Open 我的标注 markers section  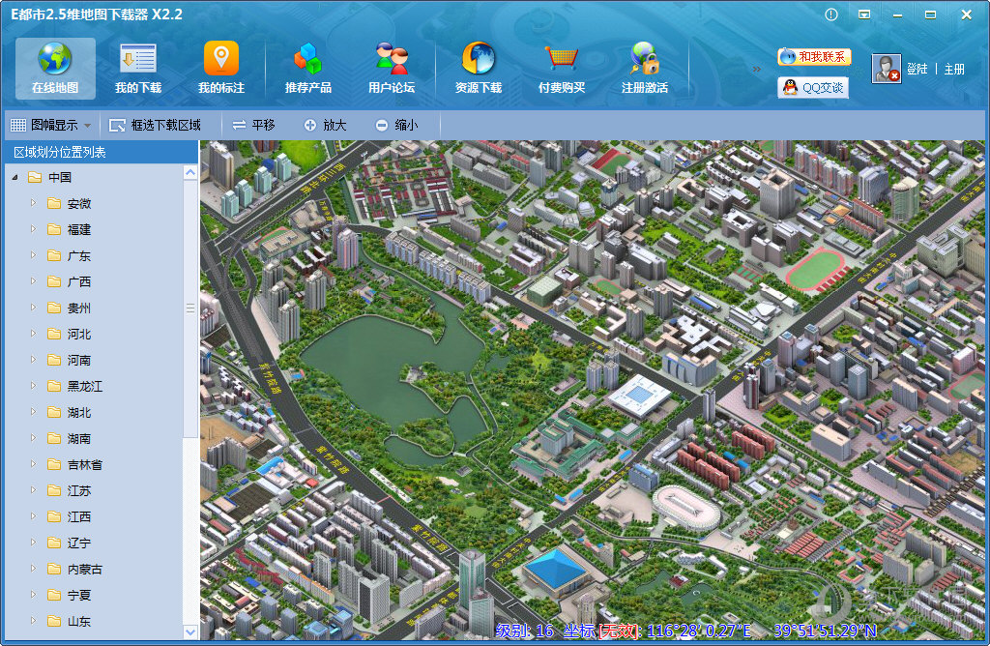(x=221, y=69)
